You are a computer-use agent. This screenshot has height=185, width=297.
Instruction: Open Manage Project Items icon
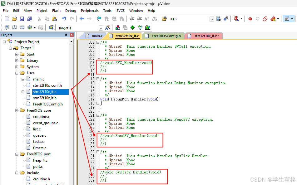[x=118, y=28]
